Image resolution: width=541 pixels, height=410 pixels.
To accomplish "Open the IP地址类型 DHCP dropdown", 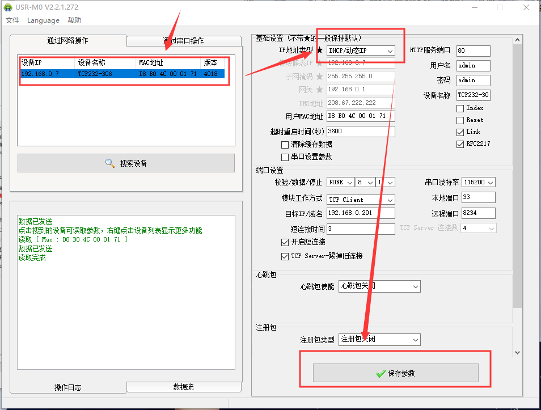I will 361,50.
